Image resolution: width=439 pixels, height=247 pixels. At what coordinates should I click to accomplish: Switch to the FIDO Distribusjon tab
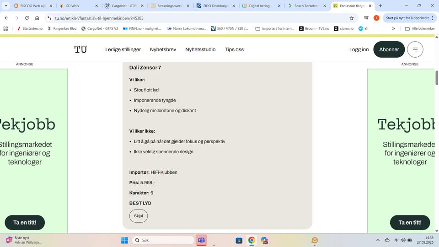(215, 5)
